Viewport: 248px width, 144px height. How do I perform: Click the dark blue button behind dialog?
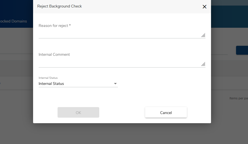click(242, 50)
